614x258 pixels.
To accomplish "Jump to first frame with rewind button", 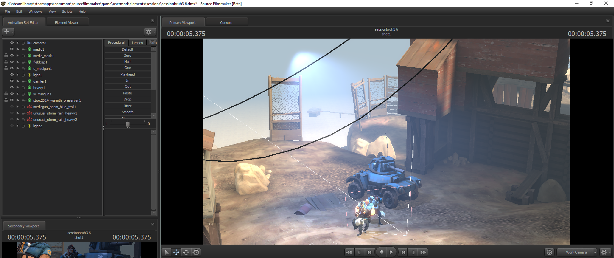I will (x=349, y=252).
